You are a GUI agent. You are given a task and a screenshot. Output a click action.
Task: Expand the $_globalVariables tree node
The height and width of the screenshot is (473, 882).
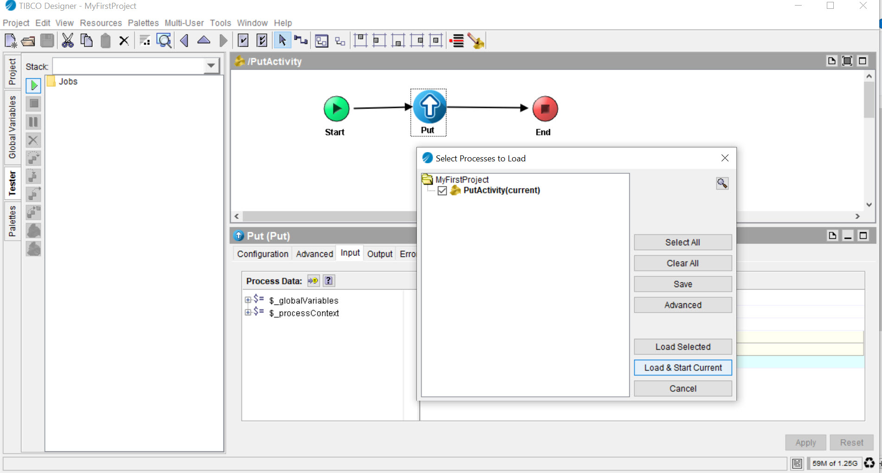click(248, 300)
